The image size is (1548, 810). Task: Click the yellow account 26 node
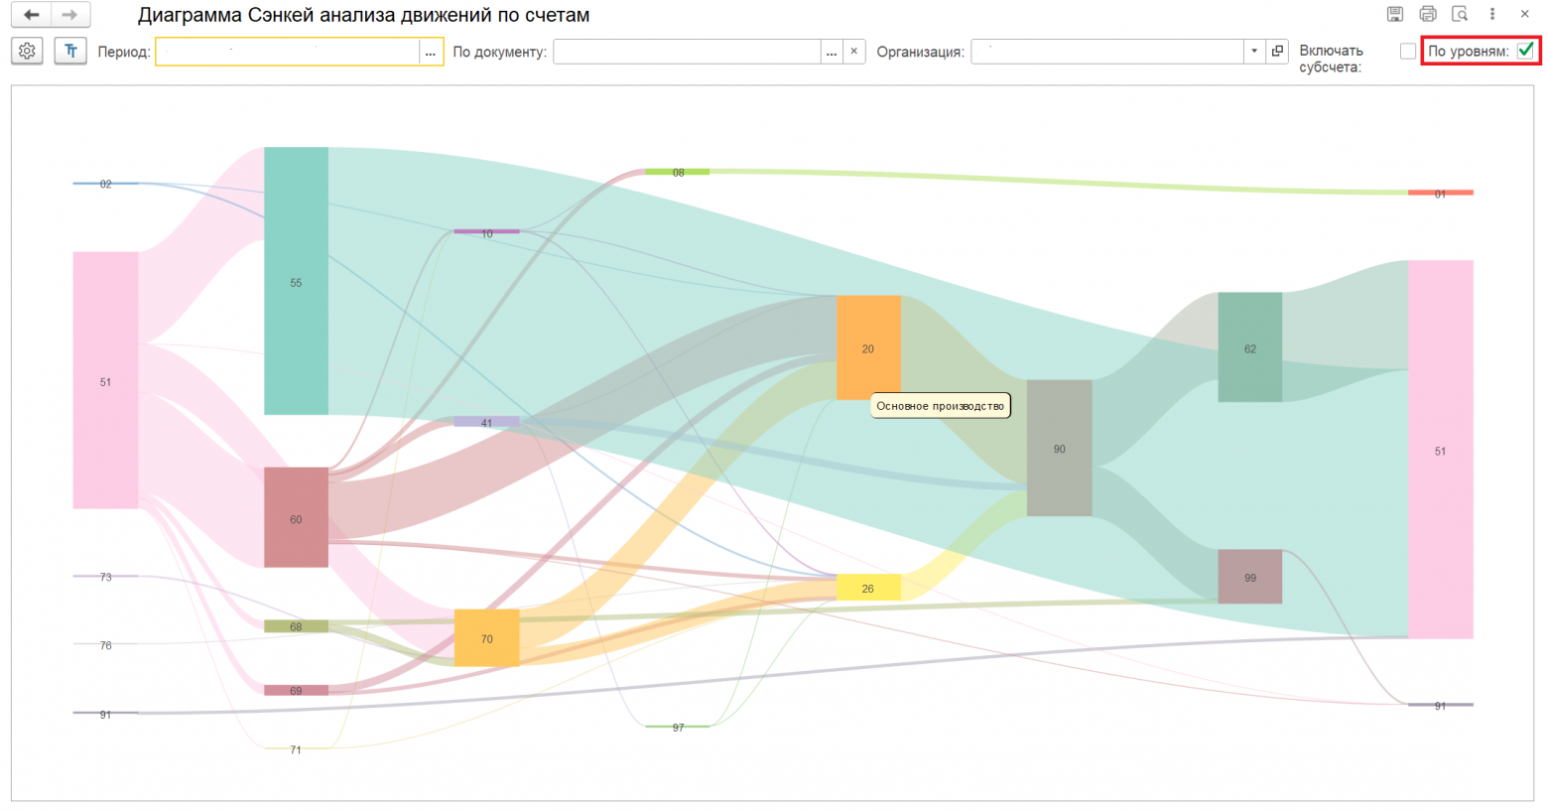coord(868,588)
